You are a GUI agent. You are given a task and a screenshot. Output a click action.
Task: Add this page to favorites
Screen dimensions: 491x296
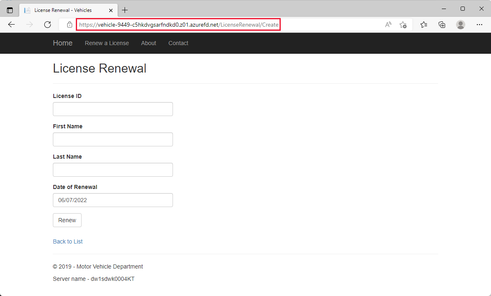[x=403, y=25]
